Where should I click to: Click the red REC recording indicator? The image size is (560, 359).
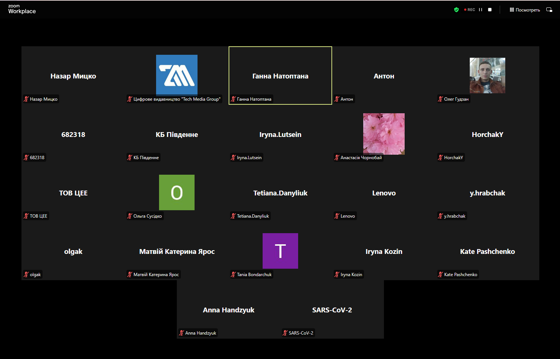(x=470, y=10)
